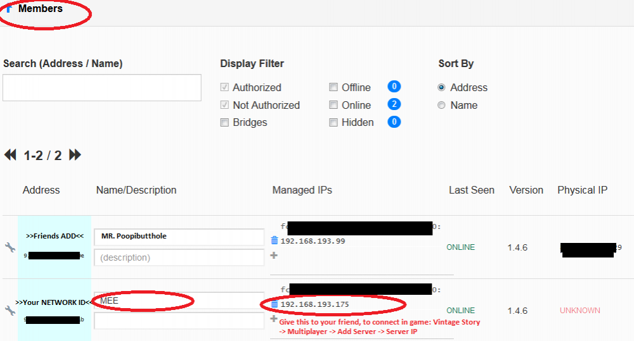Toggle the Bridges display filter
This screenshot has width=634, height=341.
click(224, 123)
